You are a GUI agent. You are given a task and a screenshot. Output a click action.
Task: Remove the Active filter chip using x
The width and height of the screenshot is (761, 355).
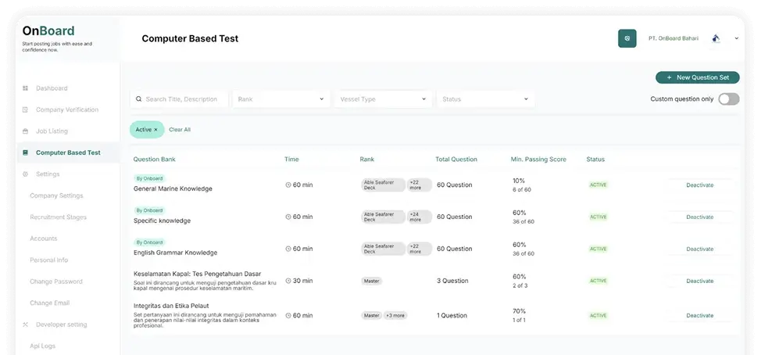pyautogui.click(x=155, y=130)
